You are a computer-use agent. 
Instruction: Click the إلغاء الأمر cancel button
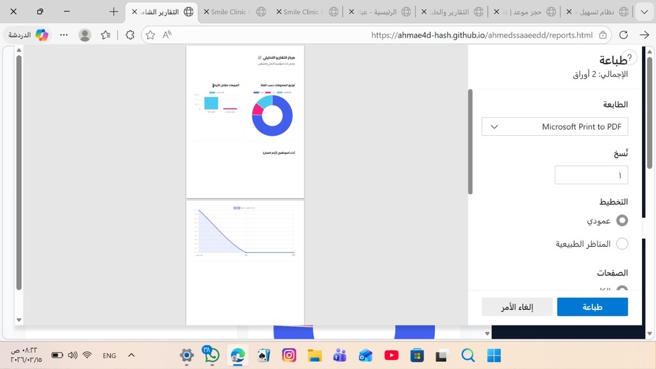point(517,307)
